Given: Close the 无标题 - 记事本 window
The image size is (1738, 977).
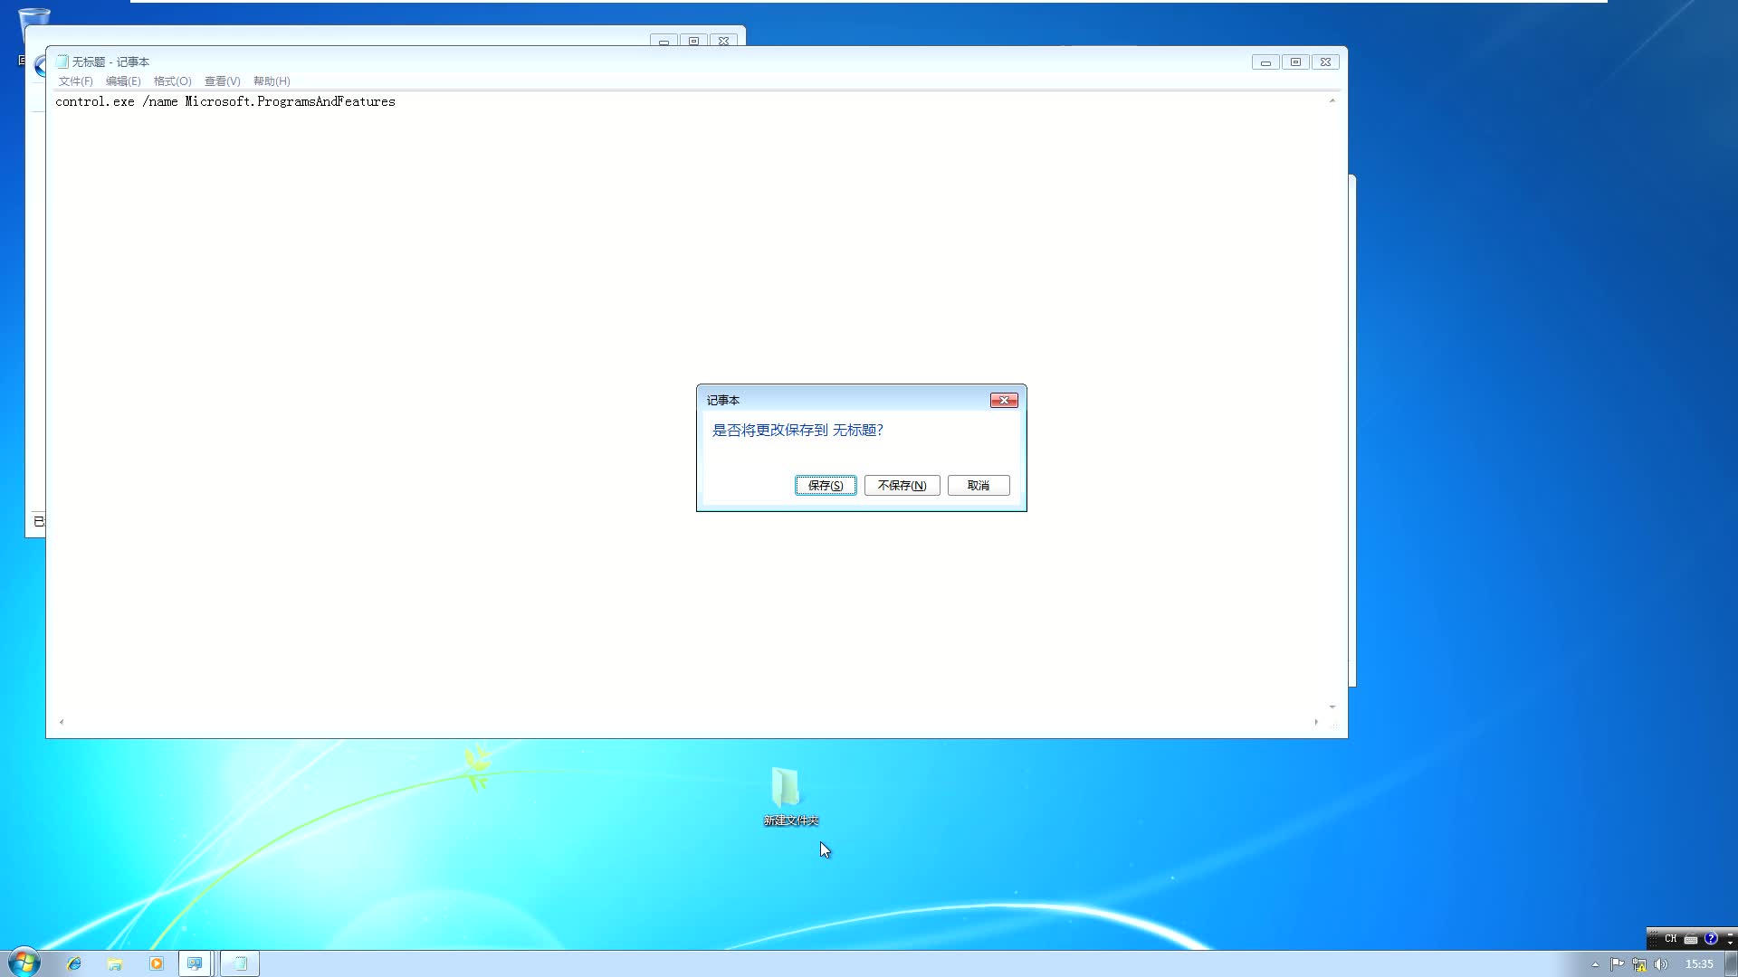Looking at the screenshot, I should pos(1325,62).
